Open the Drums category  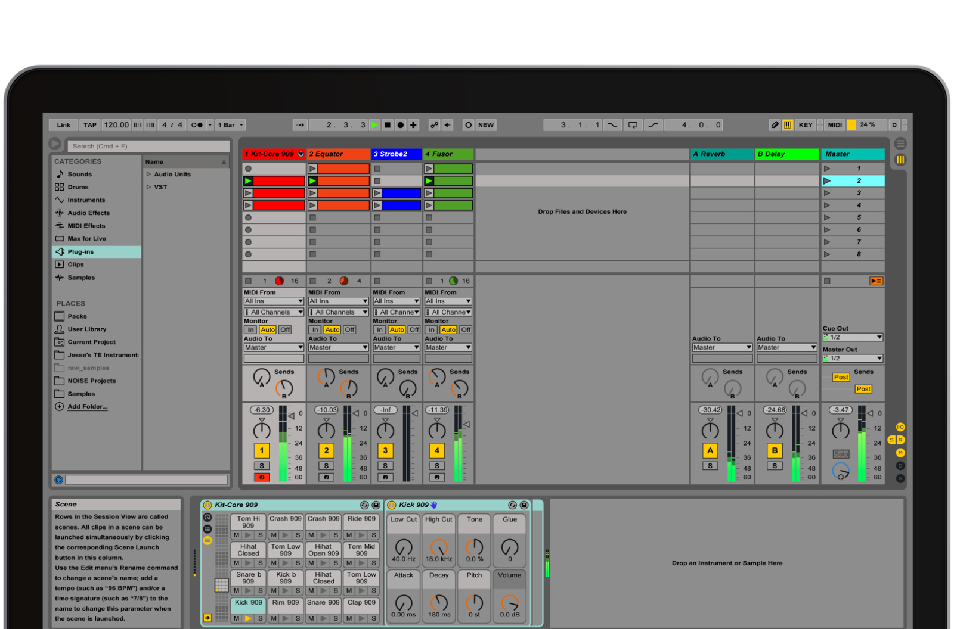pyautogui.click(x=78, y=187)
